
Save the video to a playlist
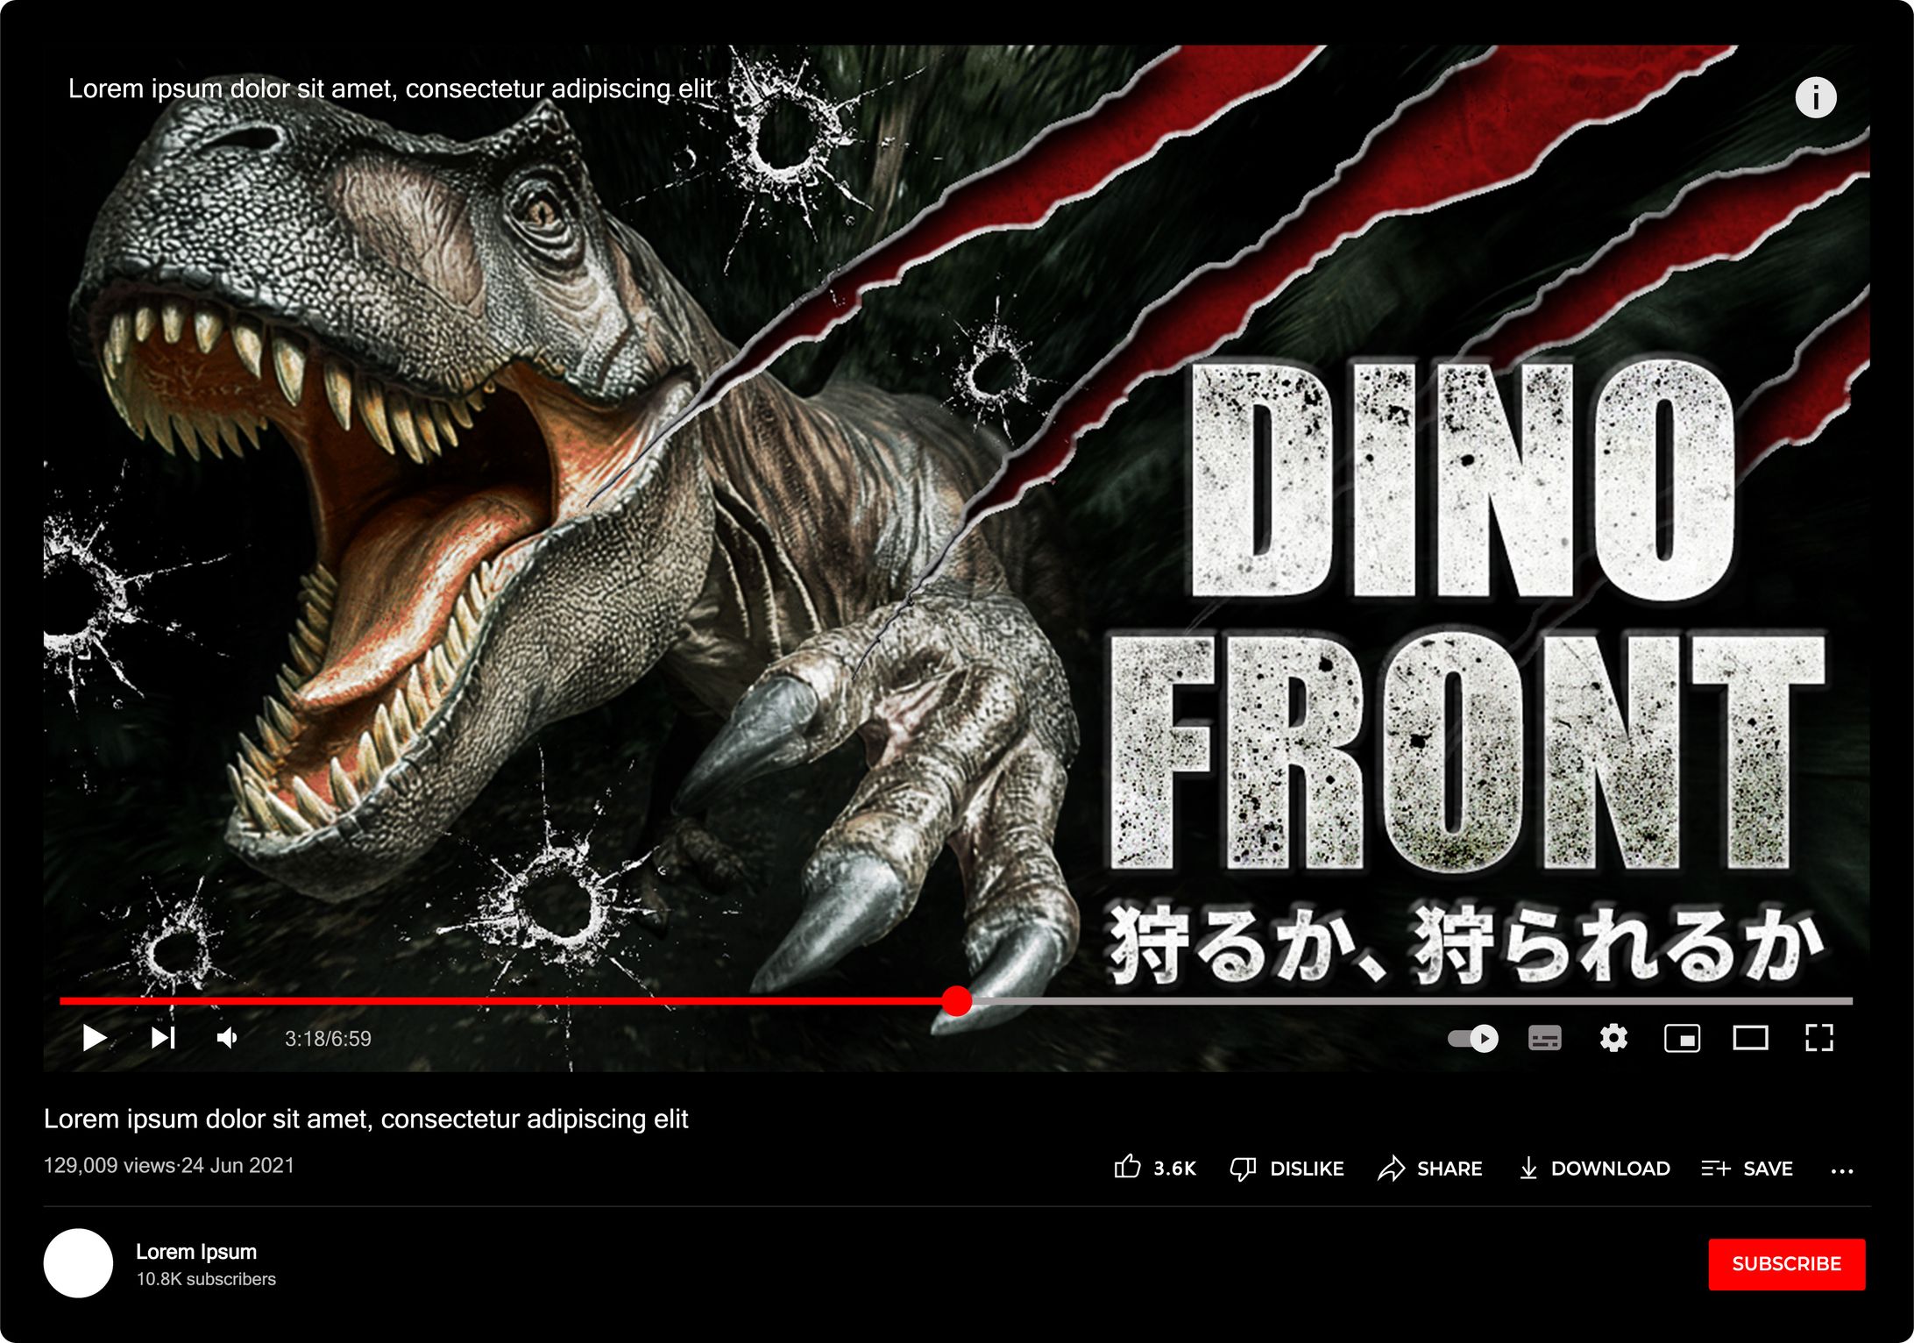1747,1169
